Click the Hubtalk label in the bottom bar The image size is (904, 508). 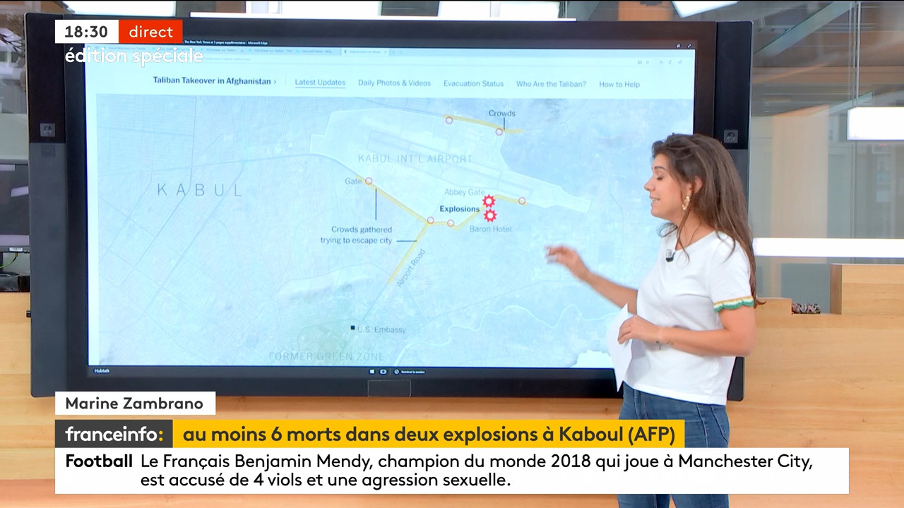[102, 370]
